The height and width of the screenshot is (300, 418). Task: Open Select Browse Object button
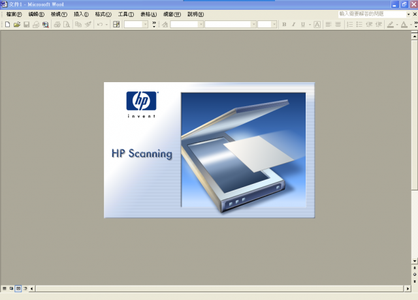415,275
